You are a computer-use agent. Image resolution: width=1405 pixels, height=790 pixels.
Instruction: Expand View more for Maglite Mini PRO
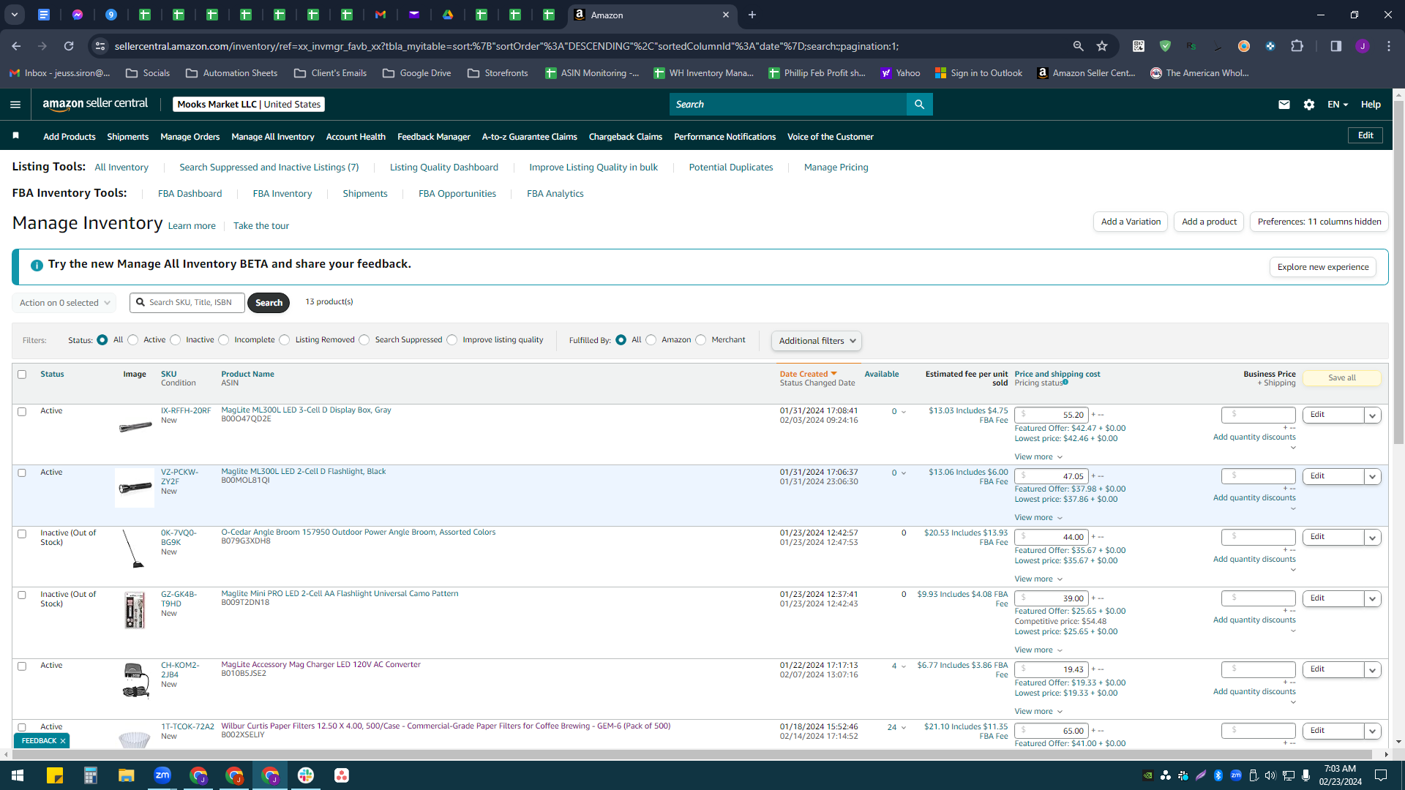1038,650
